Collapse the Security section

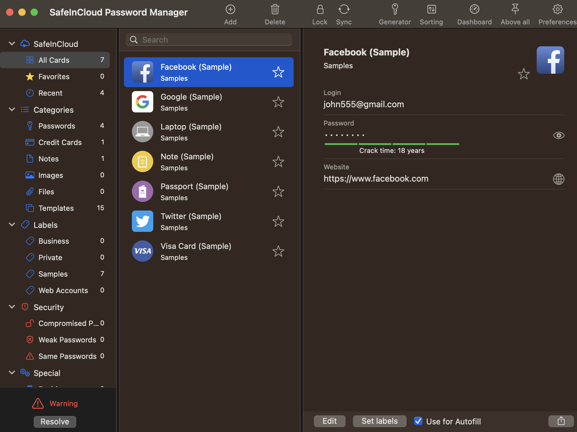click(12, 307)
